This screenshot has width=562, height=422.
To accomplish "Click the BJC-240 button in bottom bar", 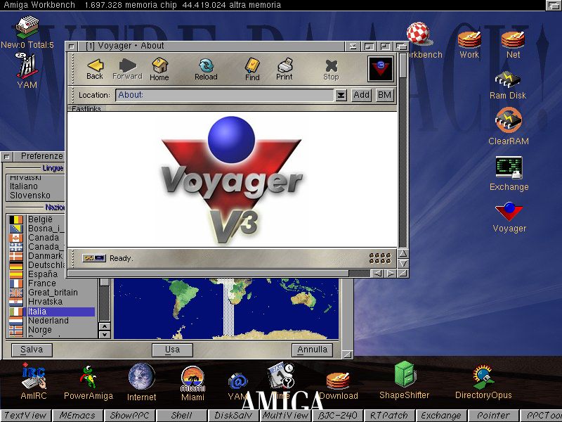I will pyautogui.click(x=337, y=416).
